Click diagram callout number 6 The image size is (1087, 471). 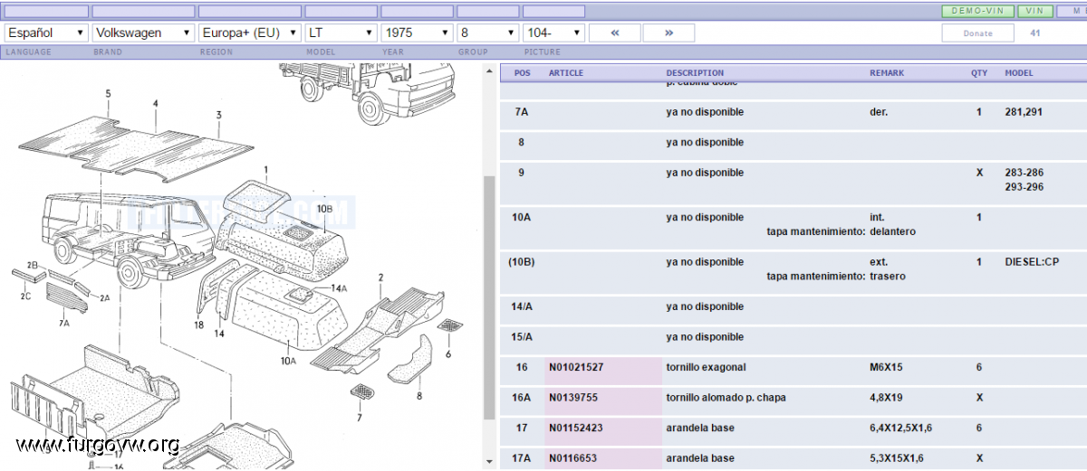tap(447, 354)
